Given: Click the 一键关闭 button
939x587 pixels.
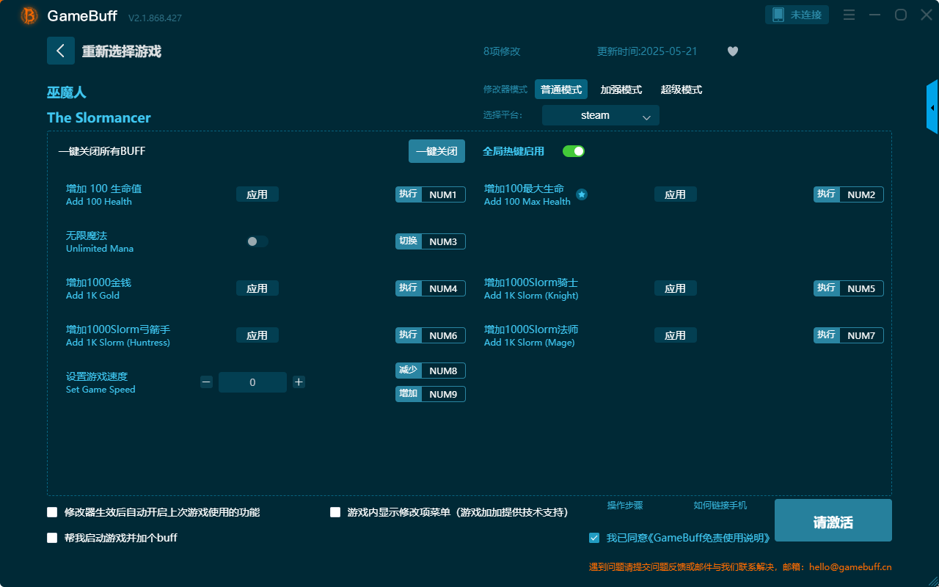Looking at the screenshot, I should [x=436, y=150].
